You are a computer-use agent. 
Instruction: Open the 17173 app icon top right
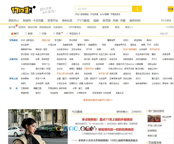coord(170,9)
